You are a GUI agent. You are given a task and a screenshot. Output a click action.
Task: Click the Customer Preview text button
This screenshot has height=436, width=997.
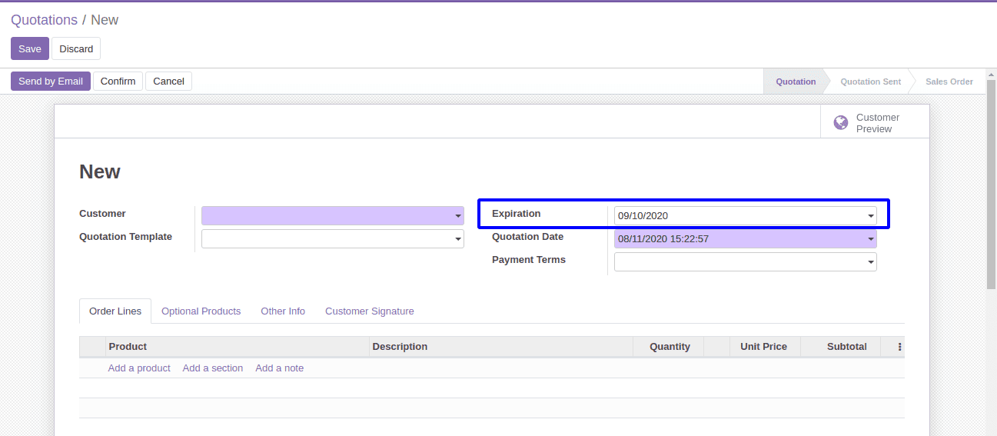point(878,123)
